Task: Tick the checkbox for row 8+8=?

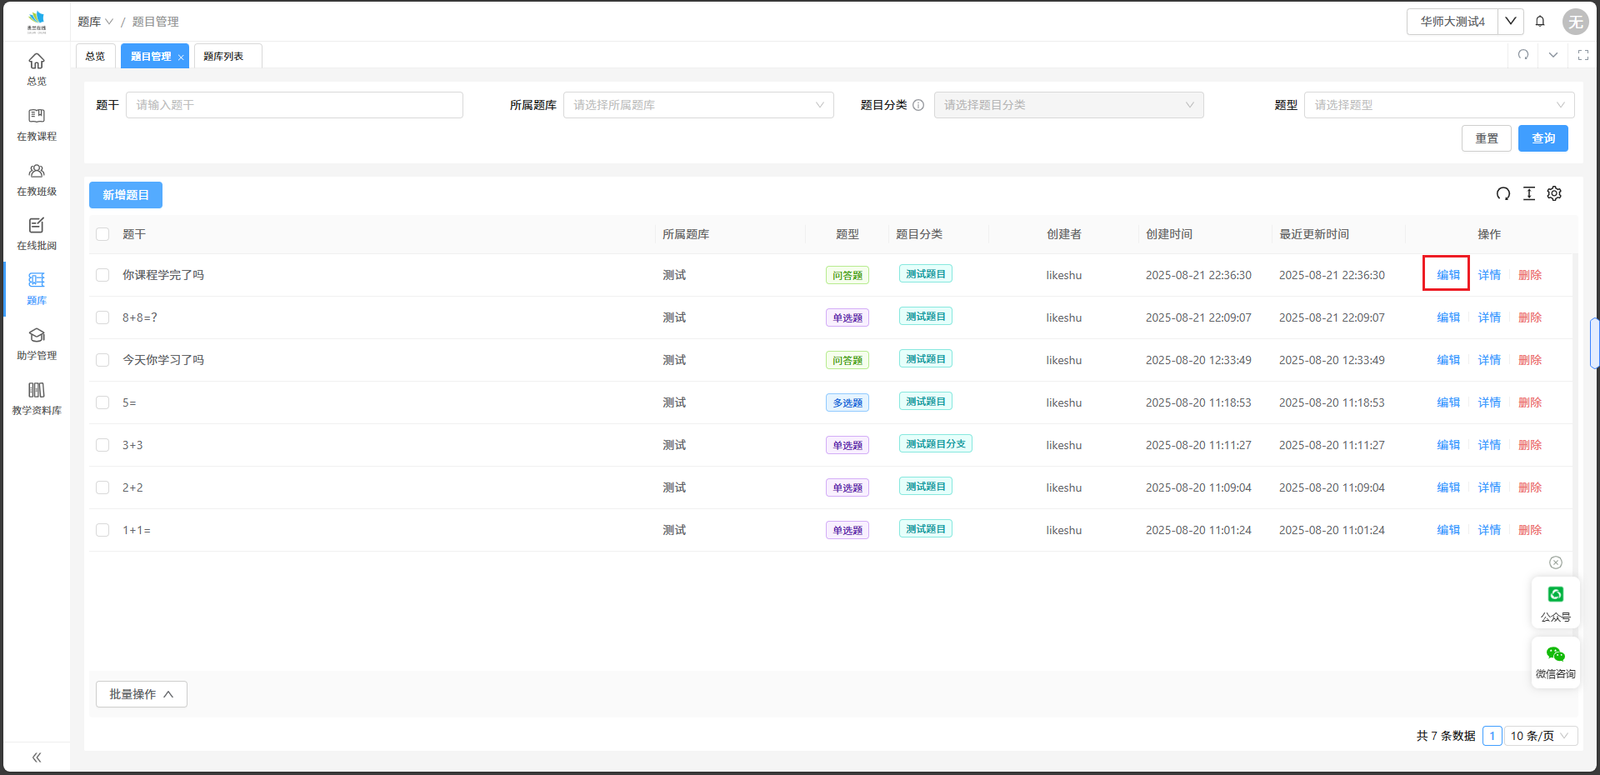Action: (102, 317)
